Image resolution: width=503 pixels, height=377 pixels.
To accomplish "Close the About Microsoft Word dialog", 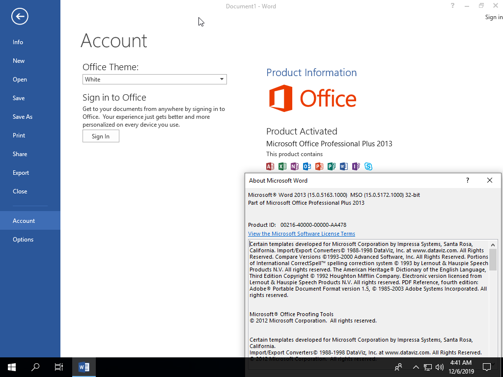I will (490, 180).
